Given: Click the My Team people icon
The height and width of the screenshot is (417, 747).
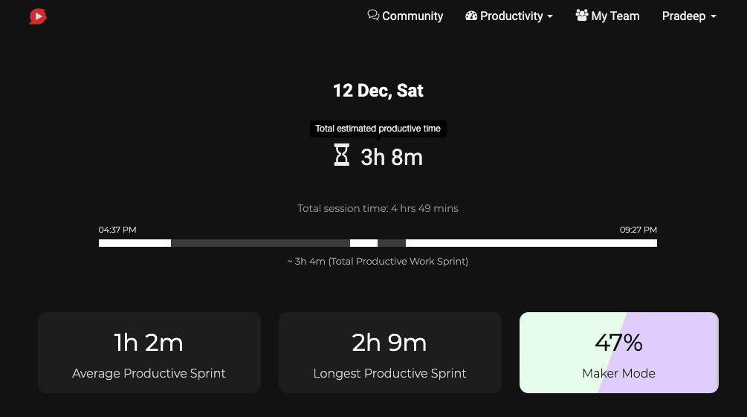Looking at the screenshot, I should [582, 16].
